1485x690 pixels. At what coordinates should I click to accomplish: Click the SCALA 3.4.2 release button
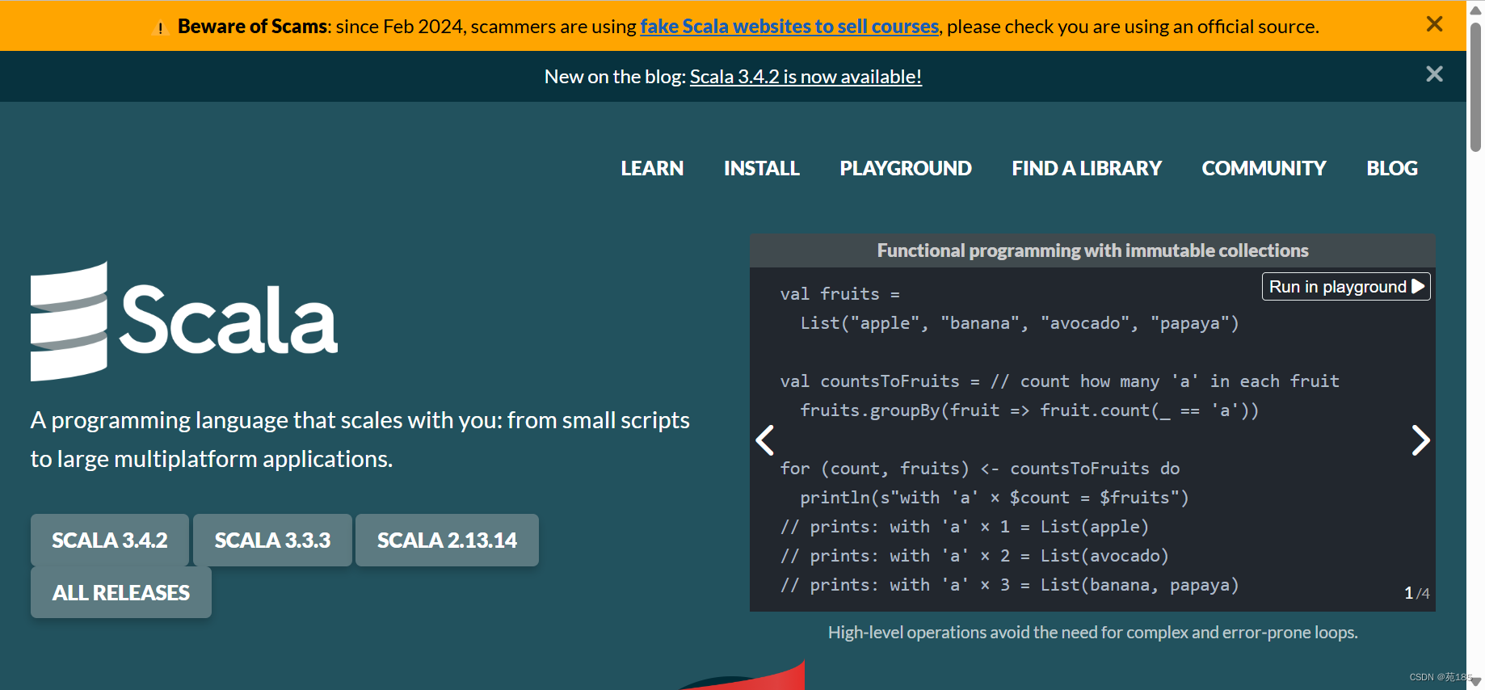(110, 540)
